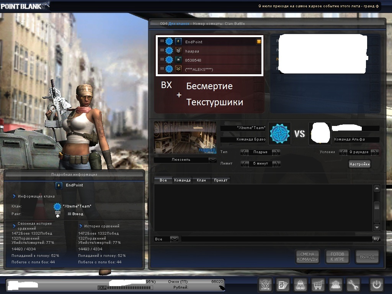Click the power exit icon
392x294 pixels.
[x=376, y=285]
